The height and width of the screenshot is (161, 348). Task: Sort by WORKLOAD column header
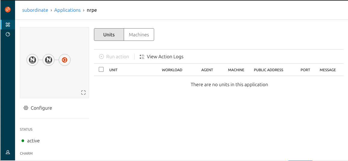(x=172, y=70)
